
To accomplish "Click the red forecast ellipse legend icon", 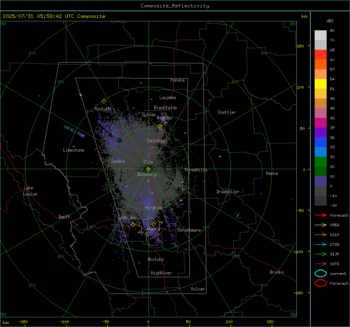I will (320, 283).
